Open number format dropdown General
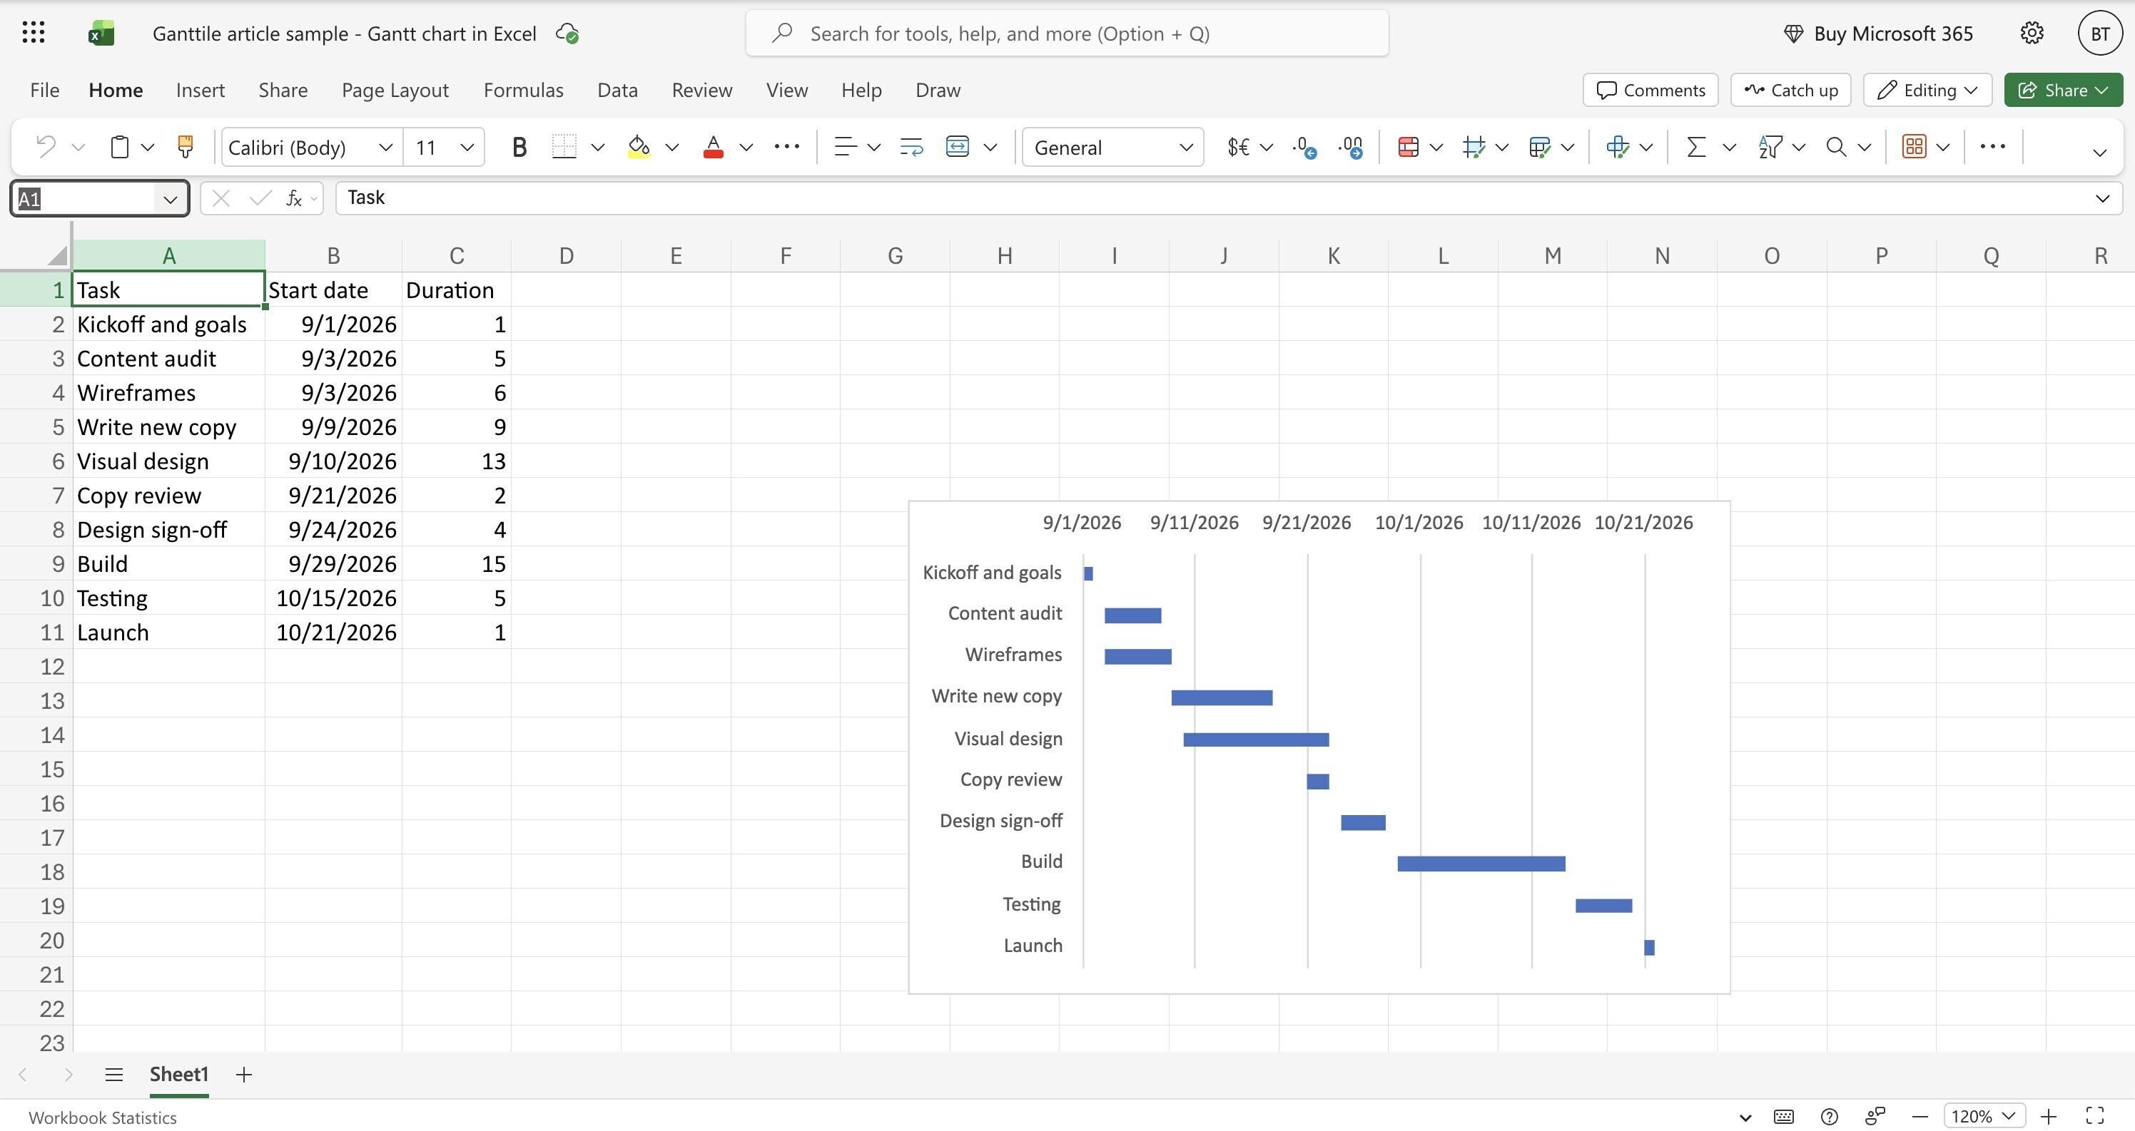This screenshot has height=1131, width=2135. pyautogui.click(x=1112, y=147)
